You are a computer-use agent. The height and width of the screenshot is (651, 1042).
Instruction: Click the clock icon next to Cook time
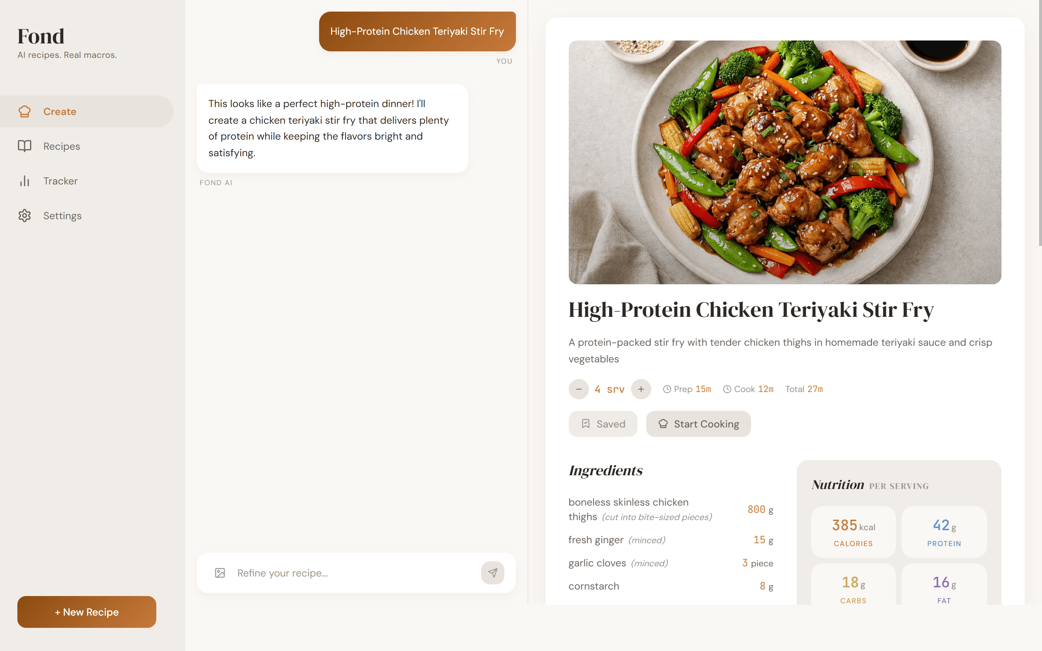click(727, 389)
